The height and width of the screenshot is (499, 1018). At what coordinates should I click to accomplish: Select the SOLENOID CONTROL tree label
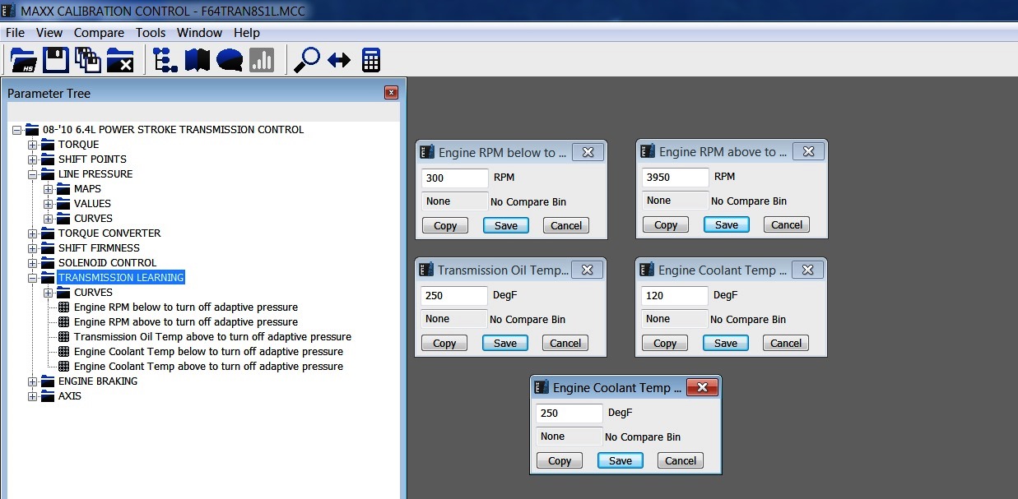(x=107, y=263)
